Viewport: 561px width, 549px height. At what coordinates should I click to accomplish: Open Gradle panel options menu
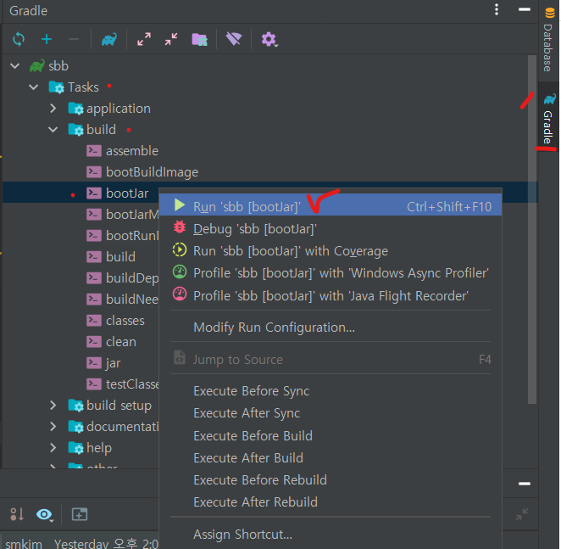[497, 9]
